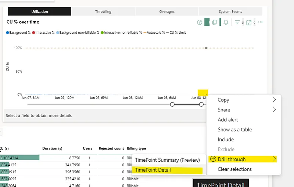
Task: Expand the Drill through submenu chevron
Action: coord(274,159)
